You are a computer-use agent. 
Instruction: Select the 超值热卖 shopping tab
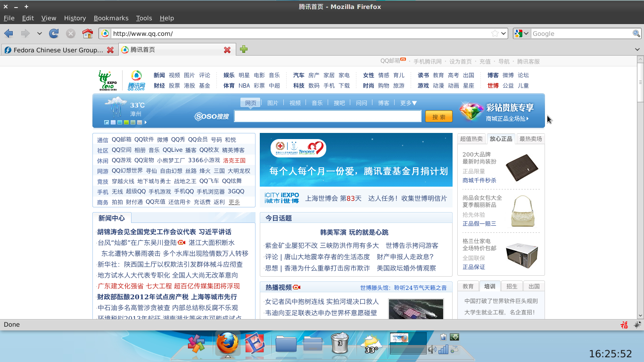click(471, 139)
